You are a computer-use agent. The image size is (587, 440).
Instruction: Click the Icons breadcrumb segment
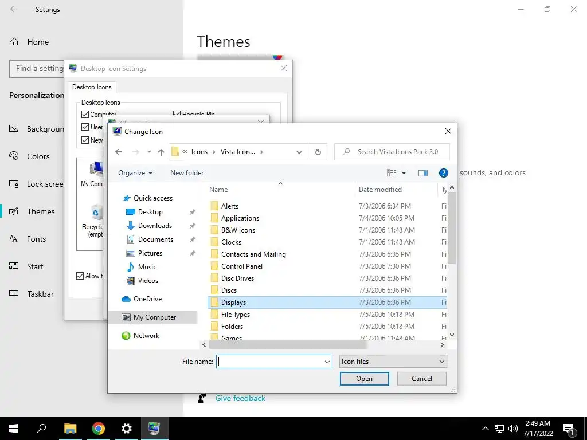coord(199,152)
